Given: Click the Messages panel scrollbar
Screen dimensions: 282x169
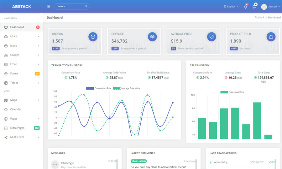Looking at the screenshot, I should 117,164.
